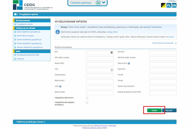Show Ulica info tooltip icon
This screenshot has width=192, height=129.
tap(60, 87)
